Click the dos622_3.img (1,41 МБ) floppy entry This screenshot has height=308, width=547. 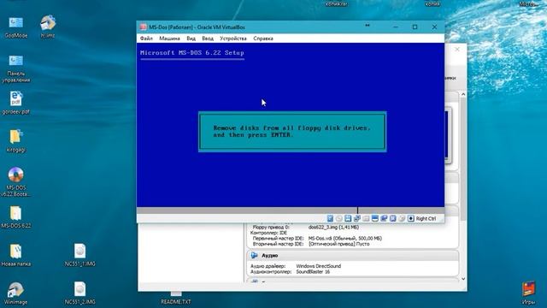pyautogui.click(x=333, y=227)
